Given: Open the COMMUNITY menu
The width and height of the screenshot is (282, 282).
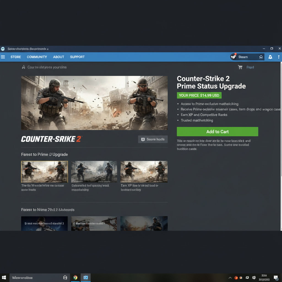Looking at the screenshot, I should tap(37, 57).
